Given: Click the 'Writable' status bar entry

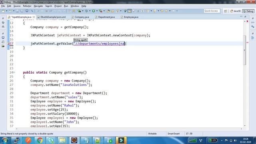Looking at the screenshot, I should click(152, 134).
